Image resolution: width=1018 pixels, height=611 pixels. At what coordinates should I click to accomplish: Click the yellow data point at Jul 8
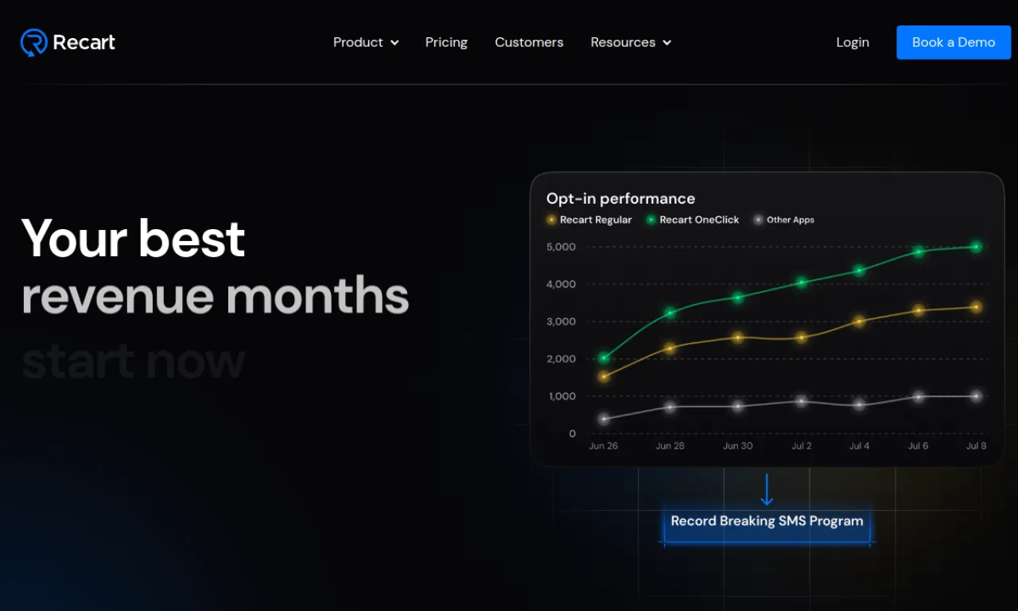pyautogui.click(x=976, y=307)
